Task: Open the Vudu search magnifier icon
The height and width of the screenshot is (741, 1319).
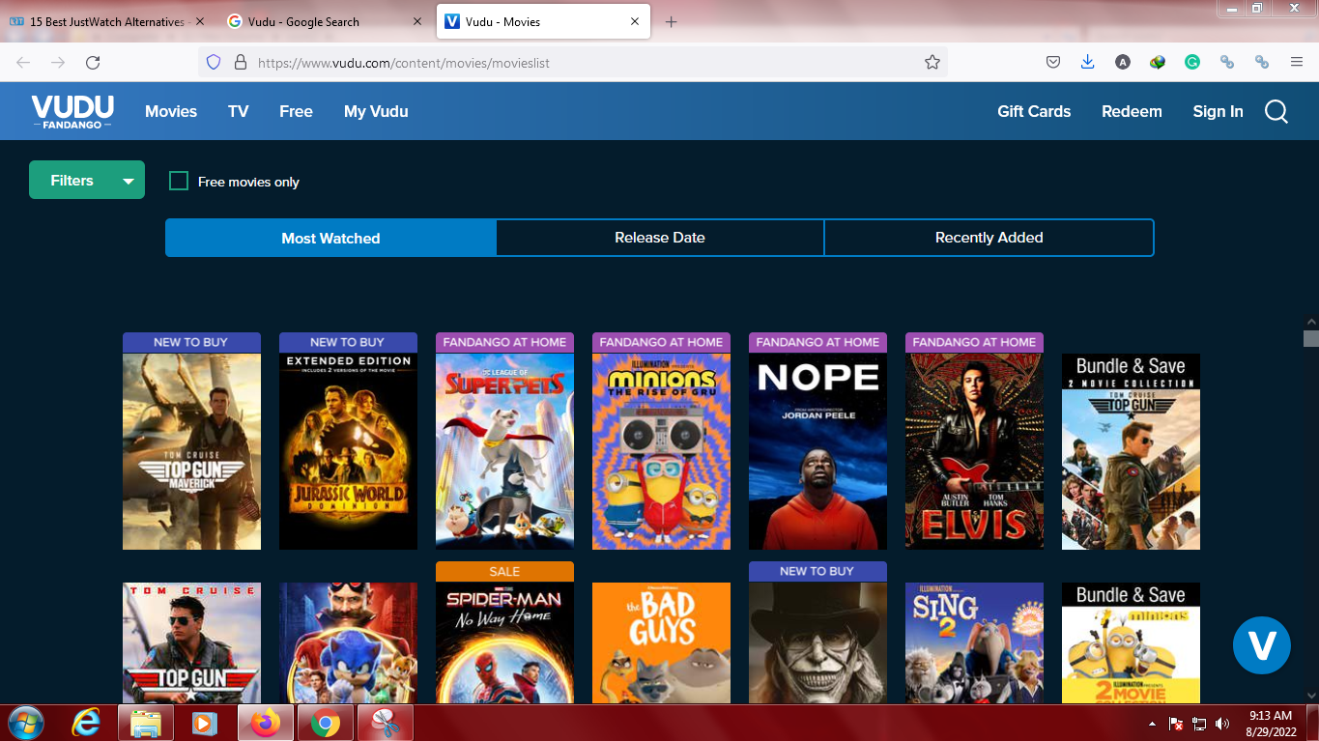Action: click(1276, 112)
